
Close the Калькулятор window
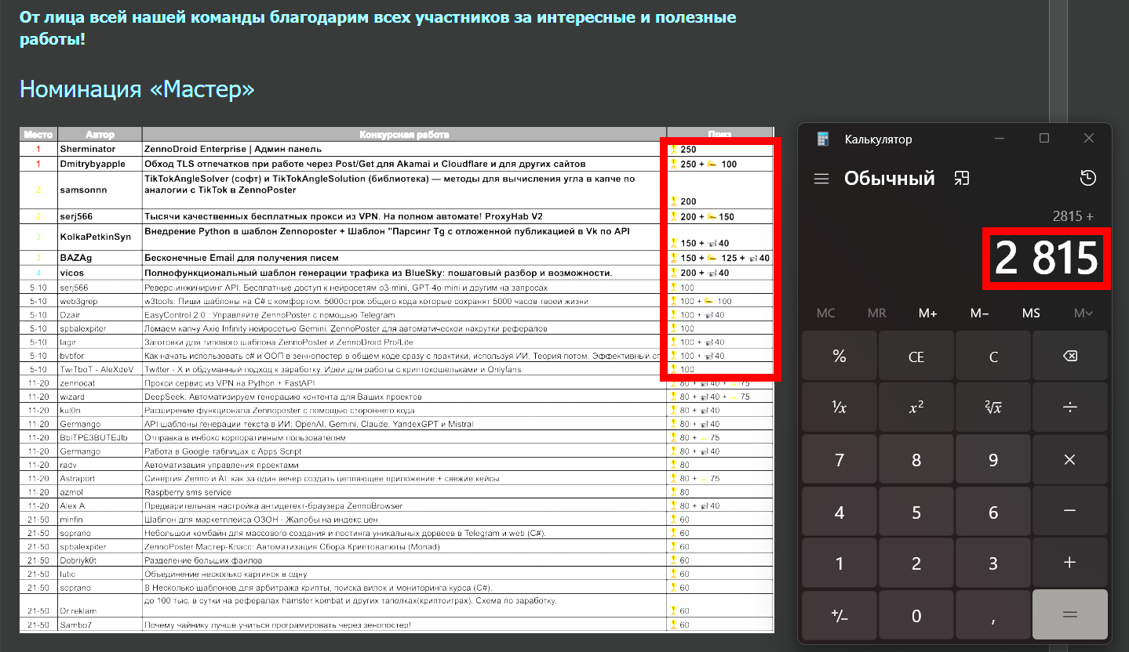pyautogui.click(x=1089, y=139)
